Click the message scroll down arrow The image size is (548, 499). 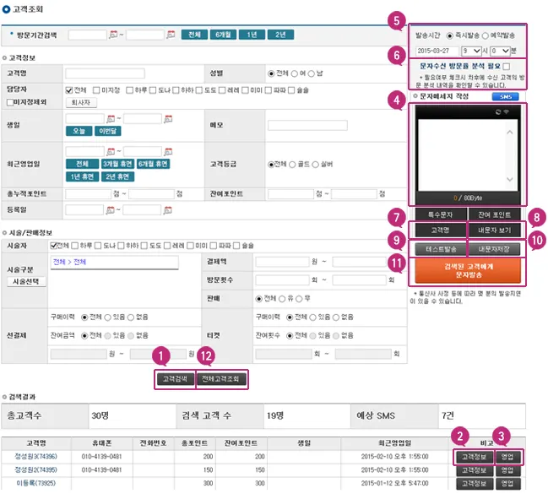click(509, 179)
